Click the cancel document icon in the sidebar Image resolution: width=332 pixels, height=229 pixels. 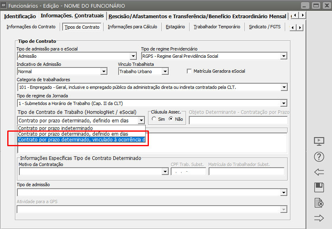click(319, 203)
